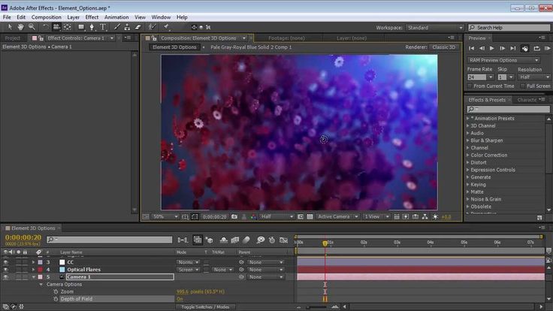The width and height of the screenshot is (553, 311).
Task: Select the Pan Behind tool
Action: pos(68,27)
